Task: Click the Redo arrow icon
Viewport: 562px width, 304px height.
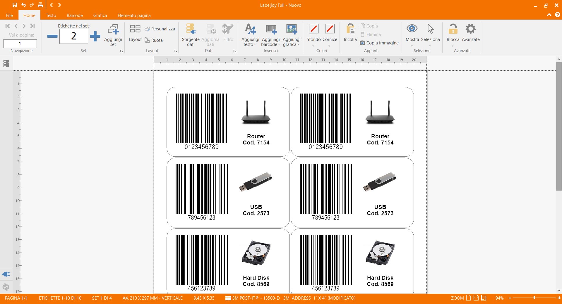Action: [32, 5]
